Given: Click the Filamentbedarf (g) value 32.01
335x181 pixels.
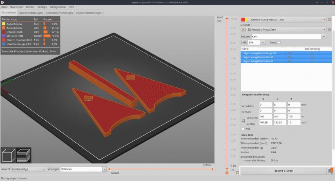Looking at the screenshot, I should click(274, 148).
